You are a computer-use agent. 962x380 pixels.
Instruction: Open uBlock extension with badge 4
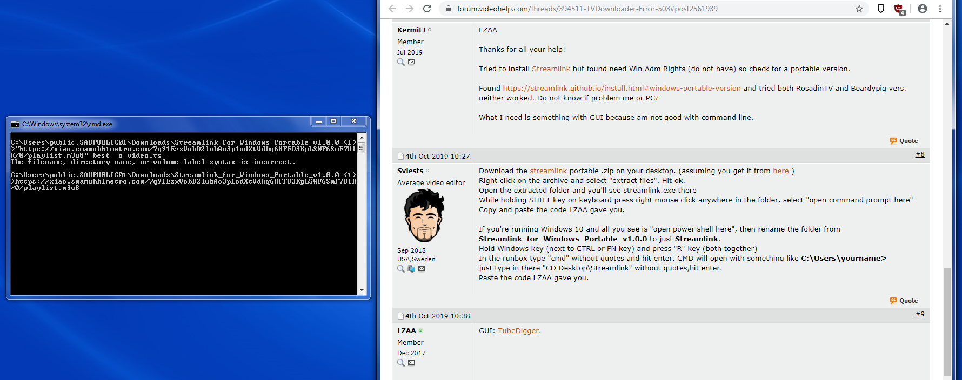click(899, 9)
